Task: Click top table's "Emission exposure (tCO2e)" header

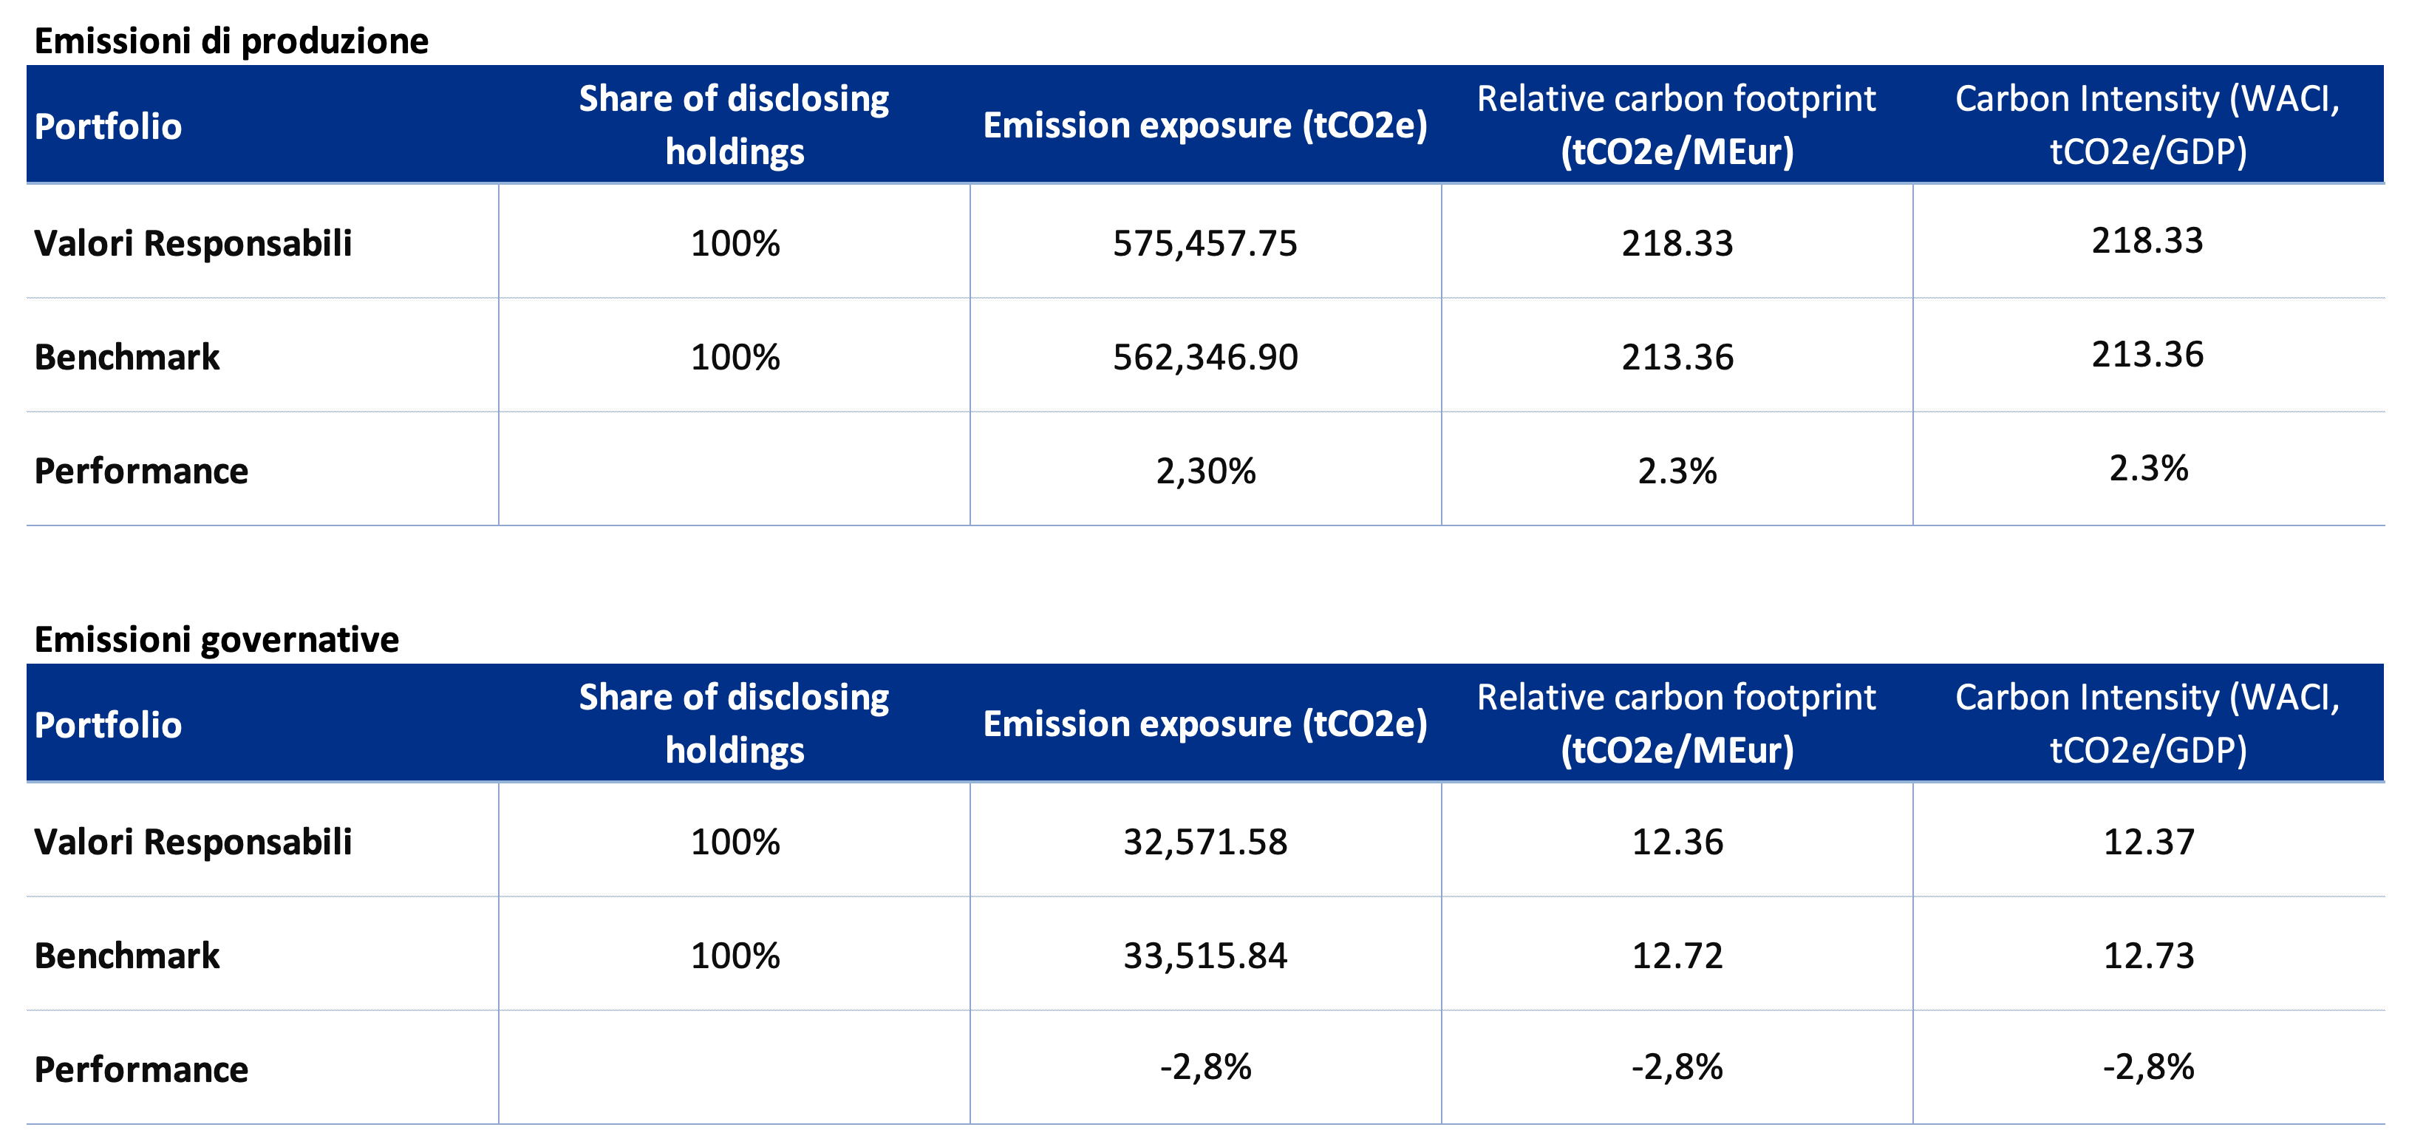Action: point(1204,126)
